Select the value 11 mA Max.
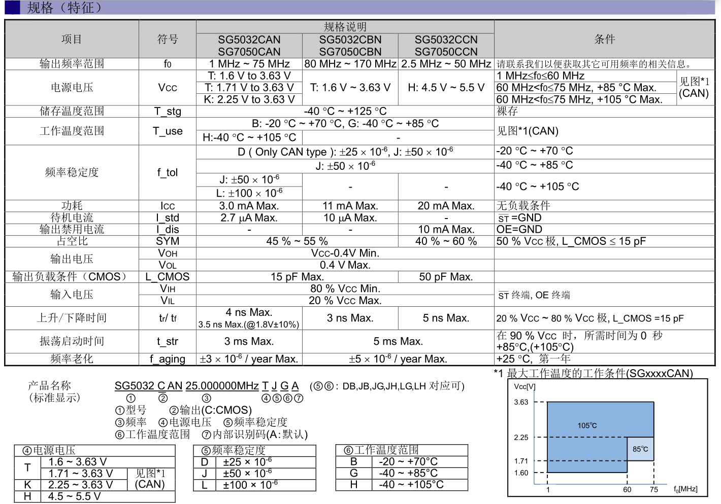The image size is (721, 504). (x=350, y=206)
